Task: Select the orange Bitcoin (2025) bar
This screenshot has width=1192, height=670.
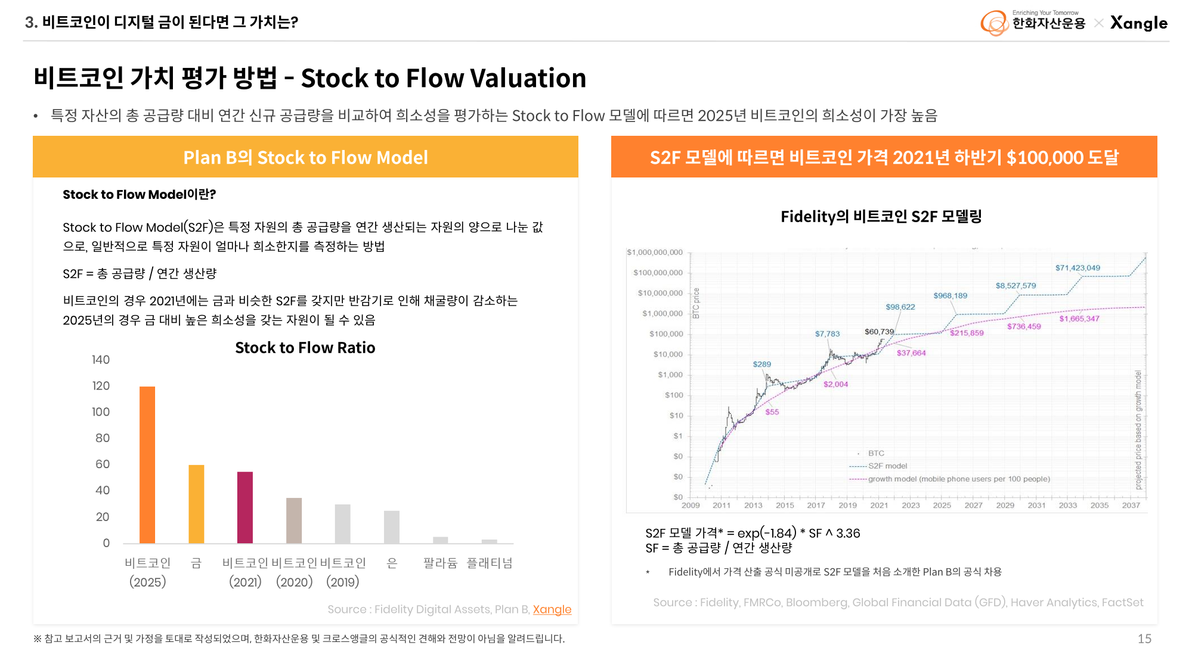Action: [x=147, y=465]
